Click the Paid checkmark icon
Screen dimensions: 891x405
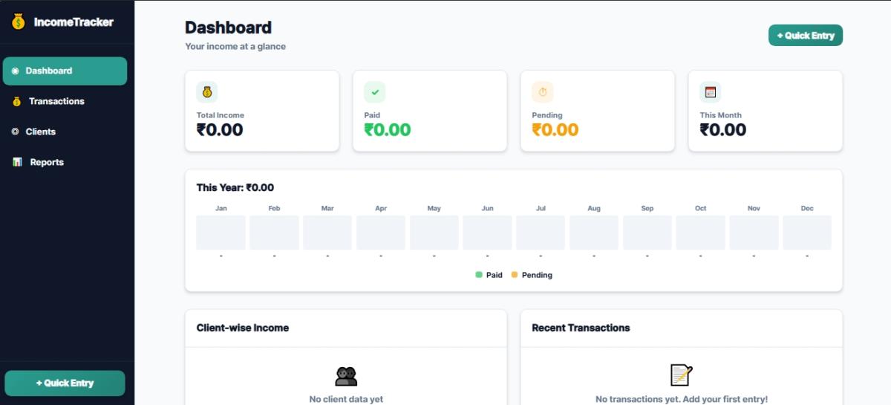[x=375, y=92]
